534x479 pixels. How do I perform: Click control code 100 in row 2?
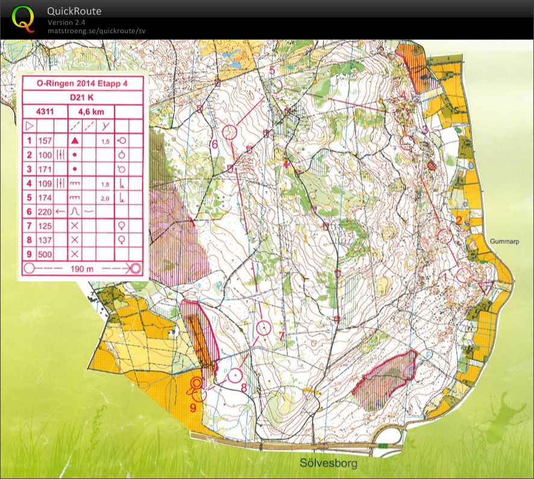[45, 155]
